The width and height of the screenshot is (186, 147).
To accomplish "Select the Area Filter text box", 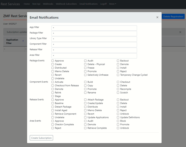I will (x=94, y=56).
